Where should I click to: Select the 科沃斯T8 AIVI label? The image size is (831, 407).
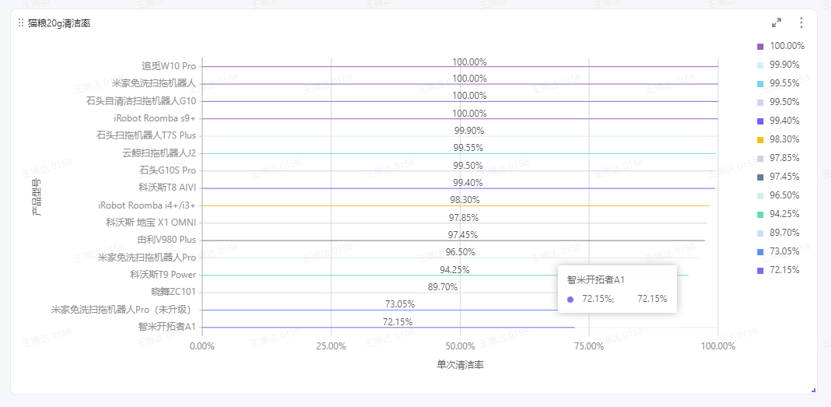click(167, 188)
